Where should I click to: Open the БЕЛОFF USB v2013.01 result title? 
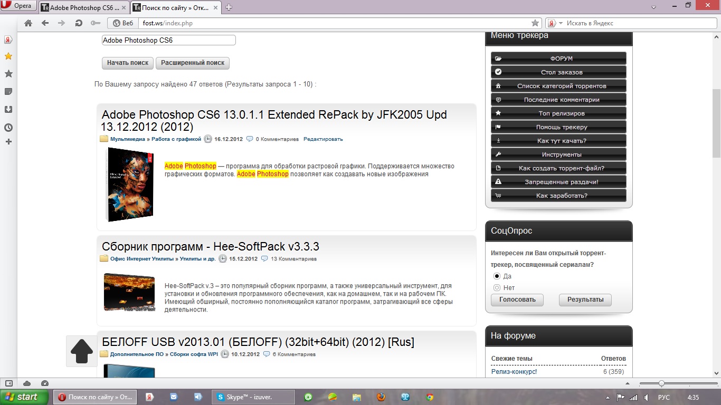pos(258,342)
